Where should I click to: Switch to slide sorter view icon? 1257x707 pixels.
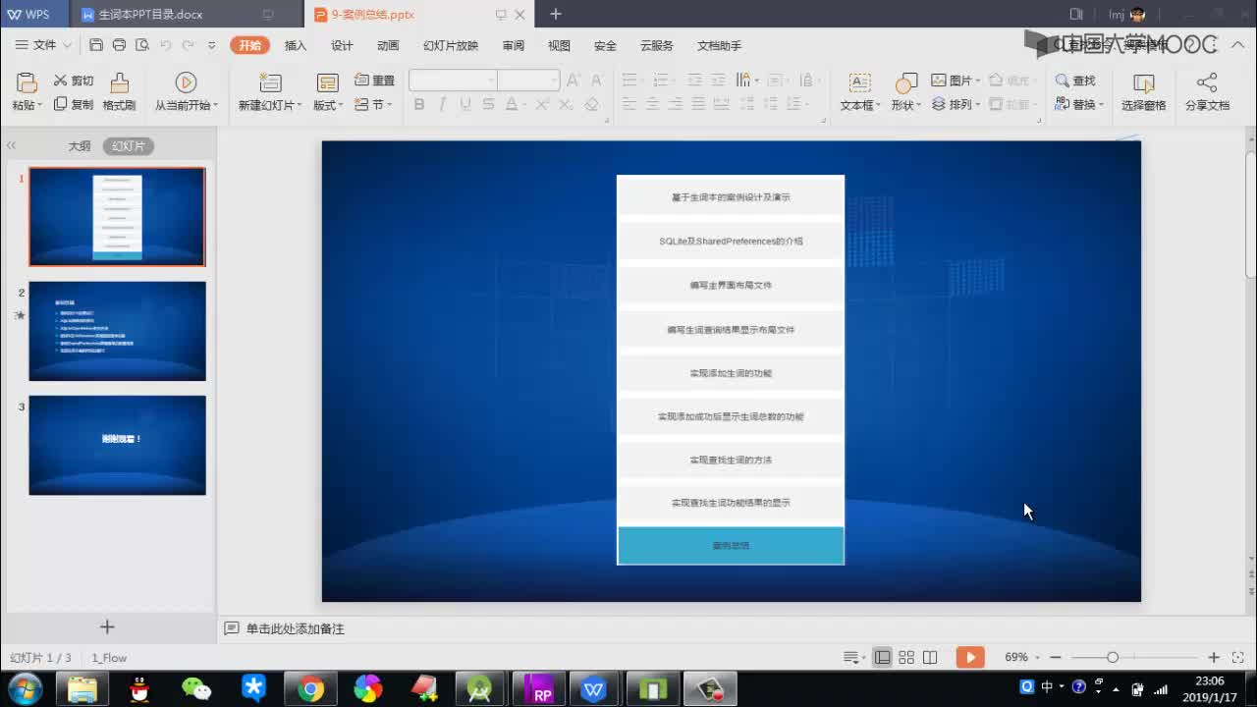[x=906, y=657]
